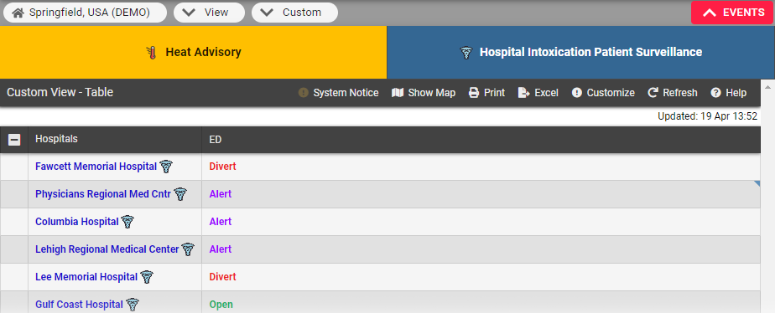775x313 pixels.
Task: Click the caduceus icon next to Fawcett Memorial Hospital
Action: [166, 167]
